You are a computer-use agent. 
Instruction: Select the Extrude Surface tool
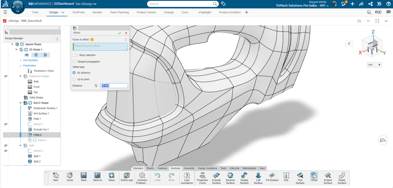216,178
